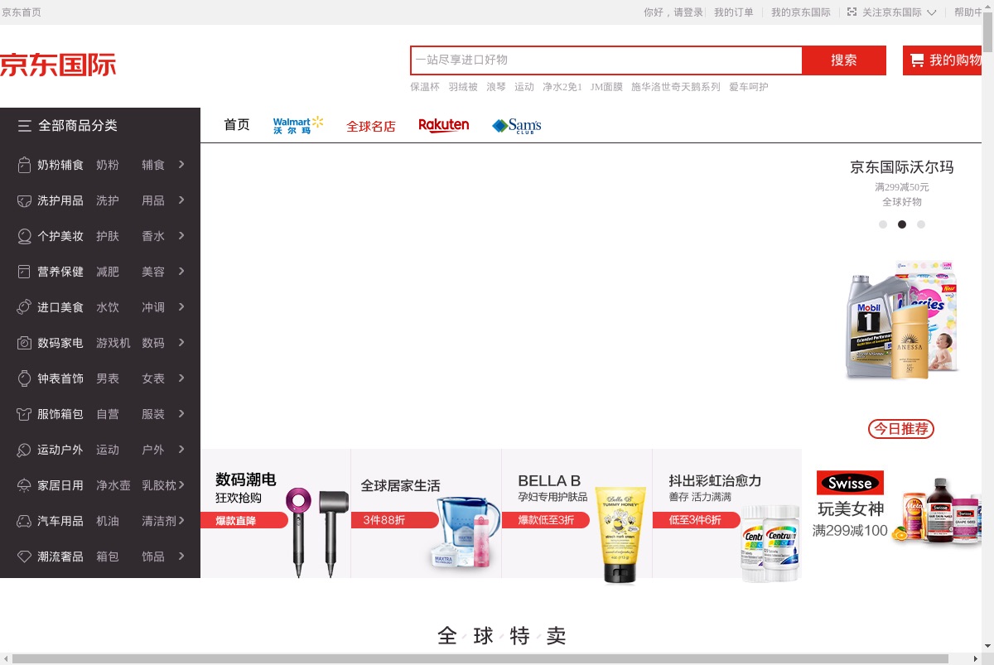994x665 pixels.
Task: Select the second carousel dot
Action: (902, 224)
